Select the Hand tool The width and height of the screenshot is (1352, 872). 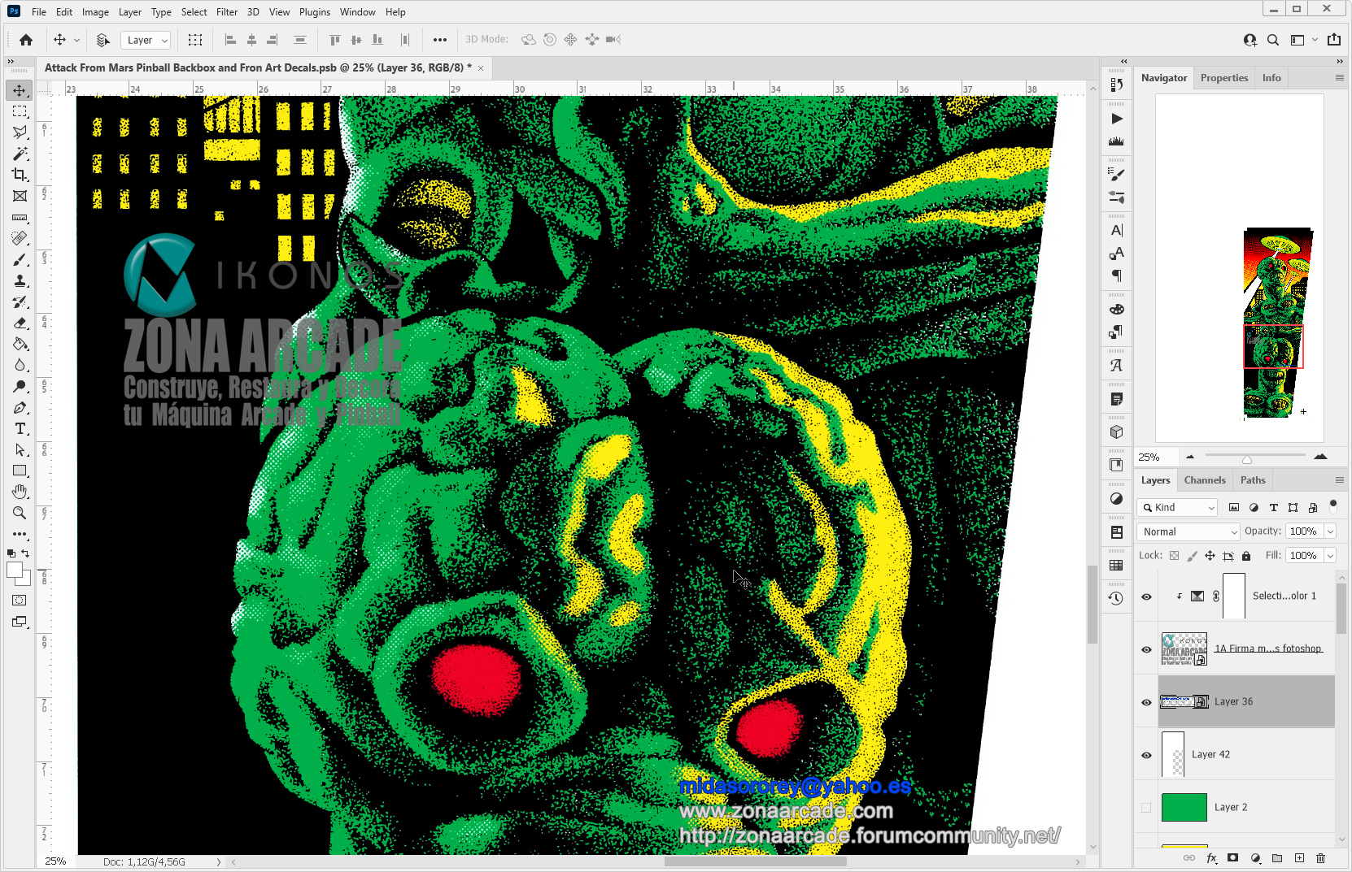20,491
